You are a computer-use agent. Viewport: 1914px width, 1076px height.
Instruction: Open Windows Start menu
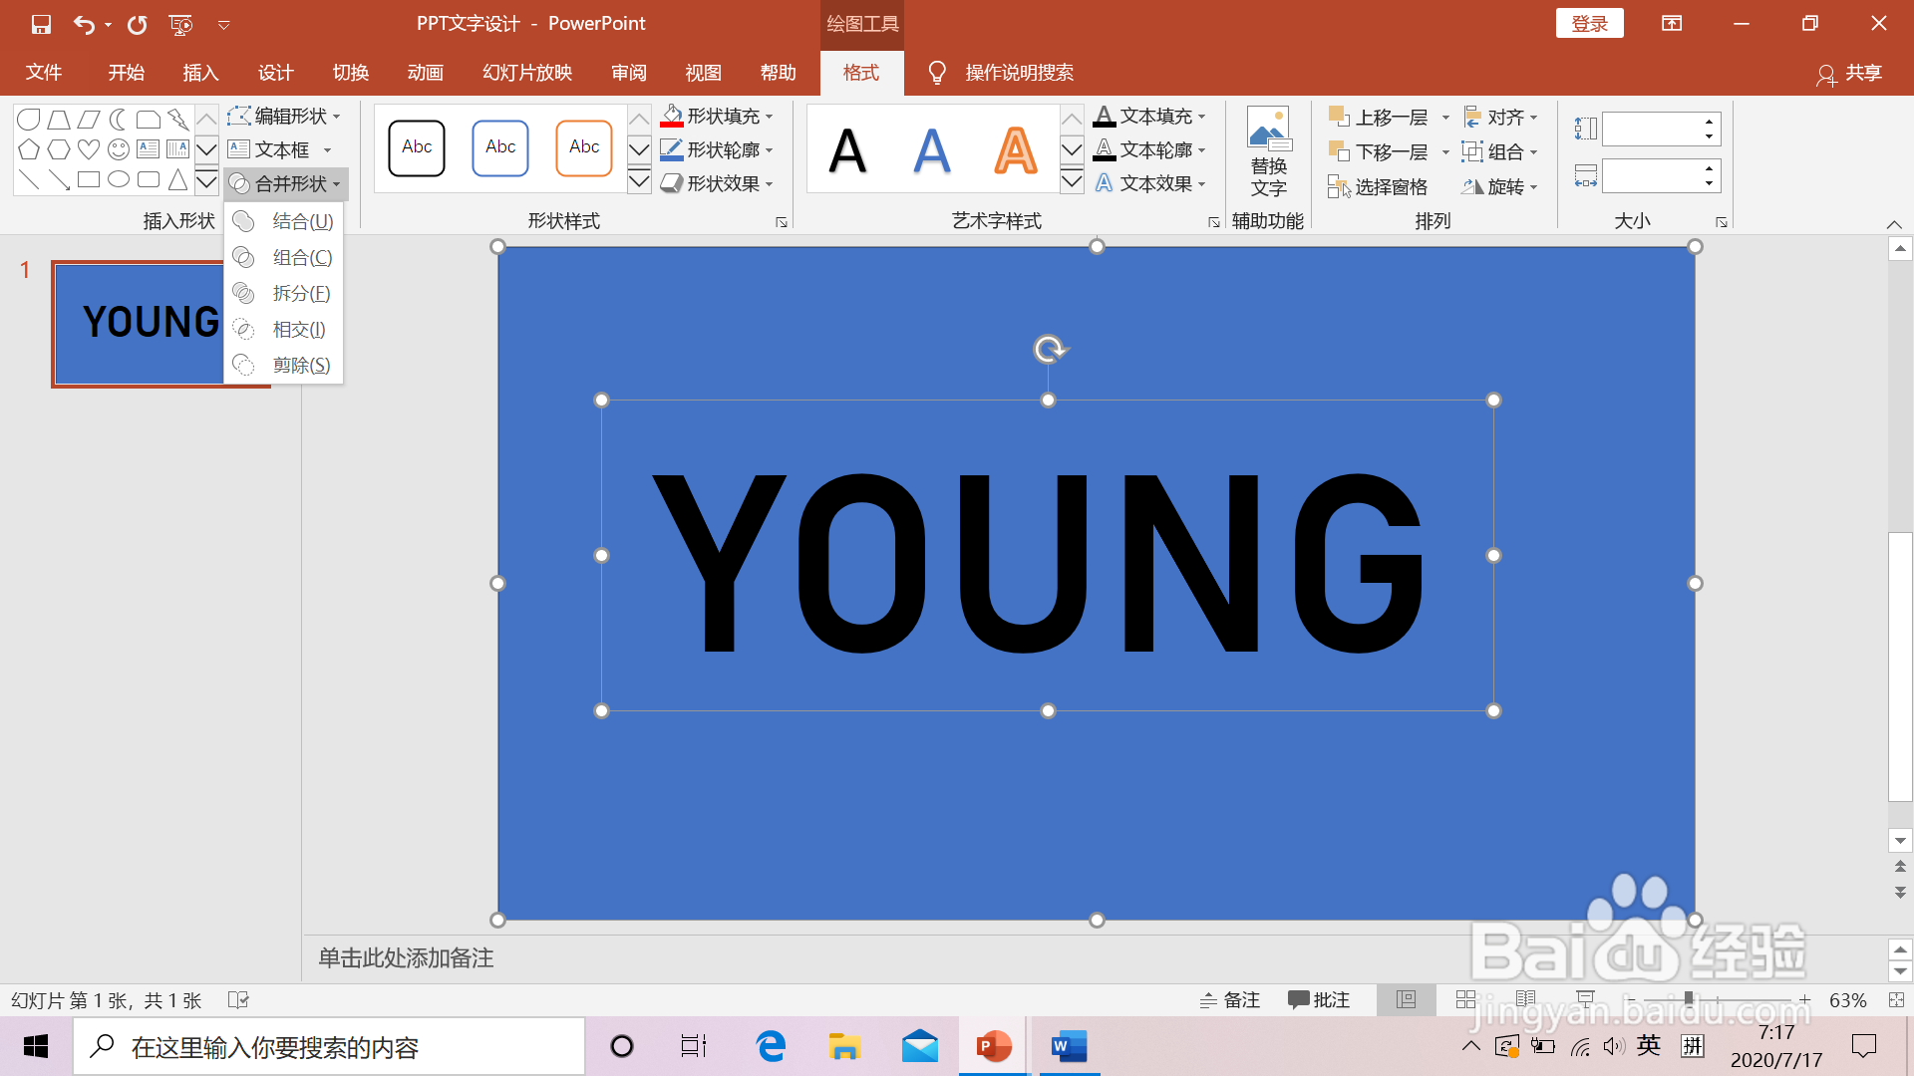[x=36, y=1046]
